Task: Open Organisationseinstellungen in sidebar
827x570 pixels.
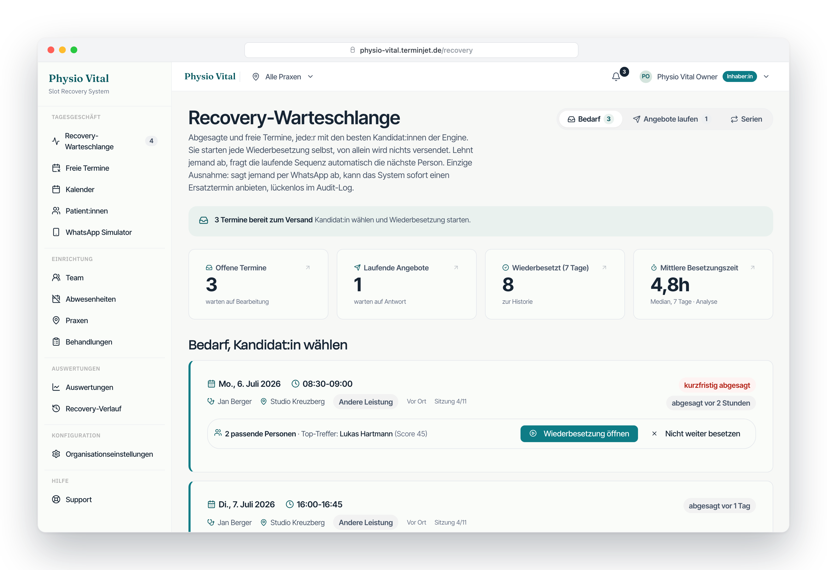Action: click(x=104, y=454)
